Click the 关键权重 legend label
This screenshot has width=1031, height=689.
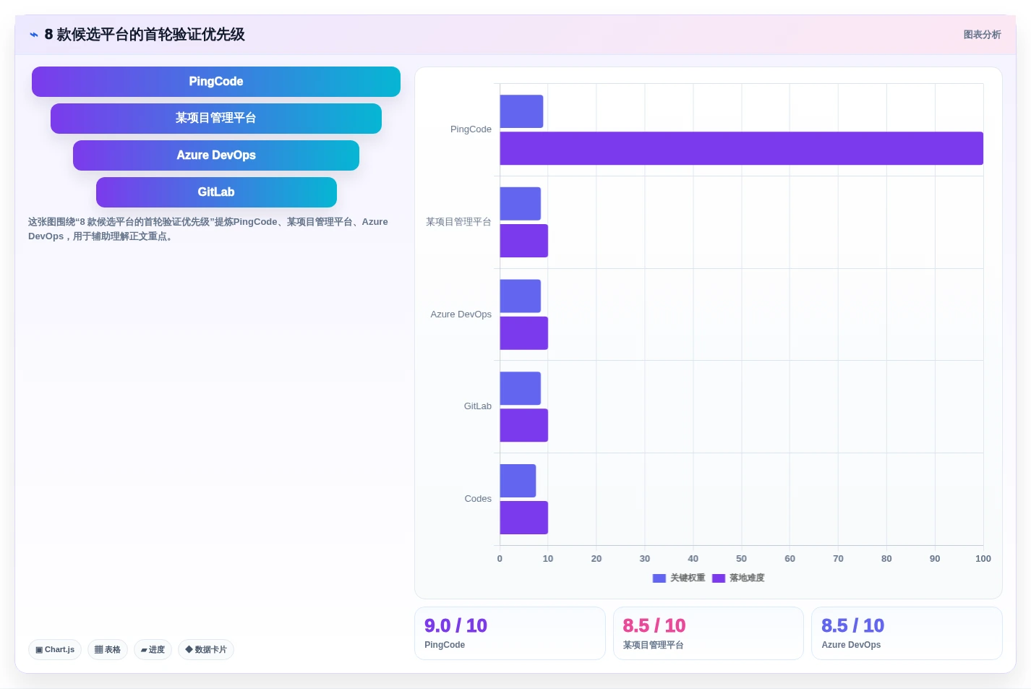tap(688, 578)
